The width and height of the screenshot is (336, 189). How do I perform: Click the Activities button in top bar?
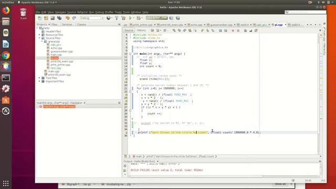point(8,2)
